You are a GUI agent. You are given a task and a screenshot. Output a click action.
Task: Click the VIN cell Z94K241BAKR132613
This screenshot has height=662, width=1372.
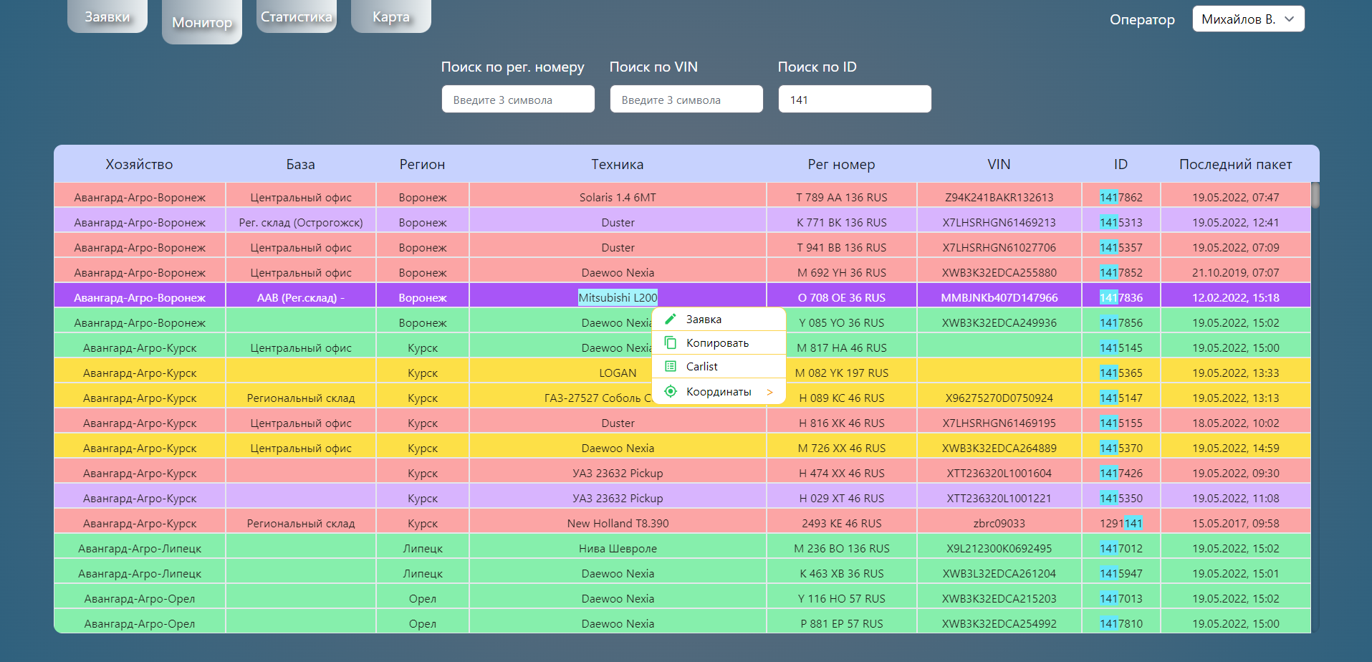point(999,196)
